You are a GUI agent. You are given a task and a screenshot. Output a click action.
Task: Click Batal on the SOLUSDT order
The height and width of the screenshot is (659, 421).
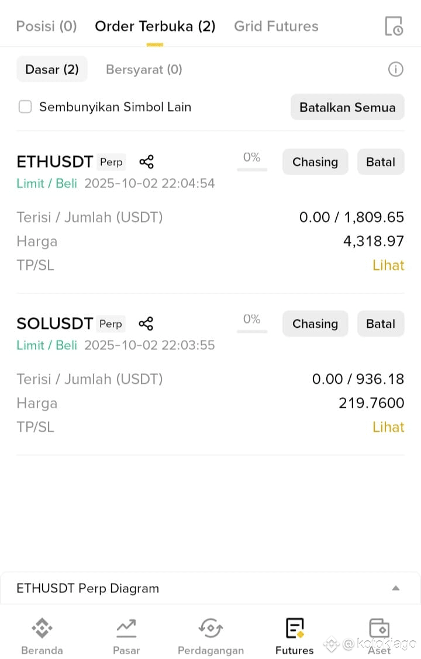pyautogui.click(x=381, y=324)
